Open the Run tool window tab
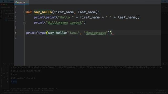 pyautogui.click(x=7, y=90)
